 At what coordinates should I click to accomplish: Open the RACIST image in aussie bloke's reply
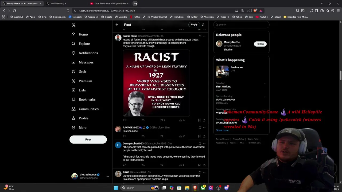pyautogui.click(x=156, y=83)
